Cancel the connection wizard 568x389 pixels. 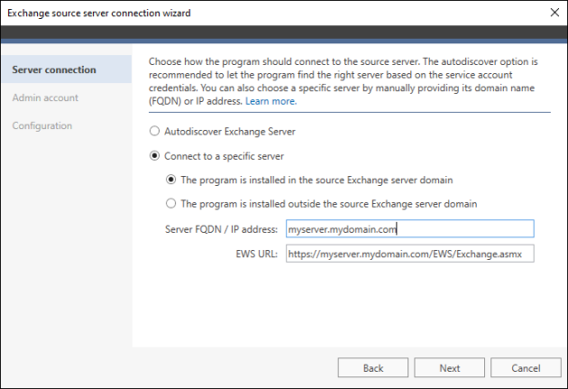526,368
